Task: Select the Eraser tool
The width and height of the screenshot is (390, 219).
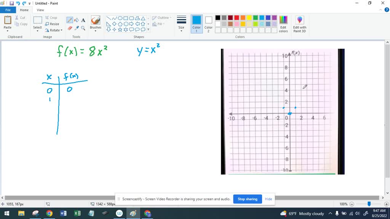Action: tap(70, 28)
